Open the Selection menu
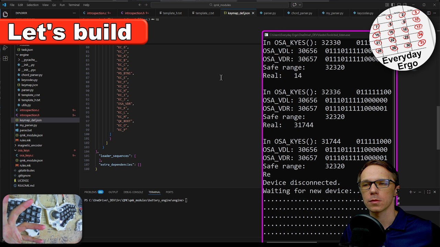 tap(33, 5)
